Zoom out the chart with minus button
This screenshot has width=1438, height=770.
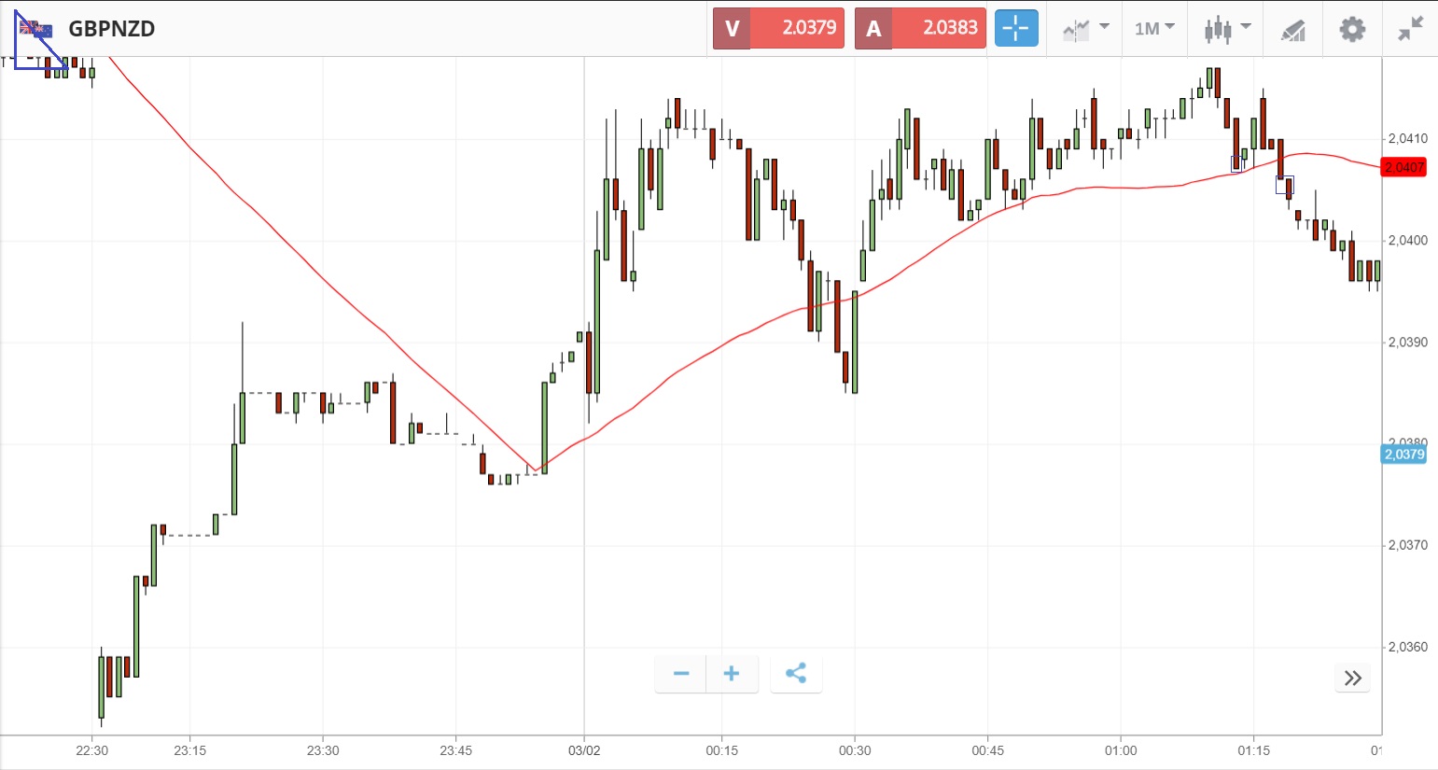click(681, 673)
